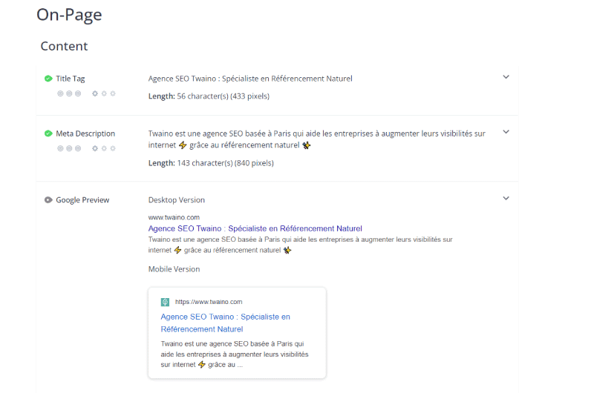Click lightning bolt emoji in the Meta Description text
The image size is (594, 393).
point(183,145)
